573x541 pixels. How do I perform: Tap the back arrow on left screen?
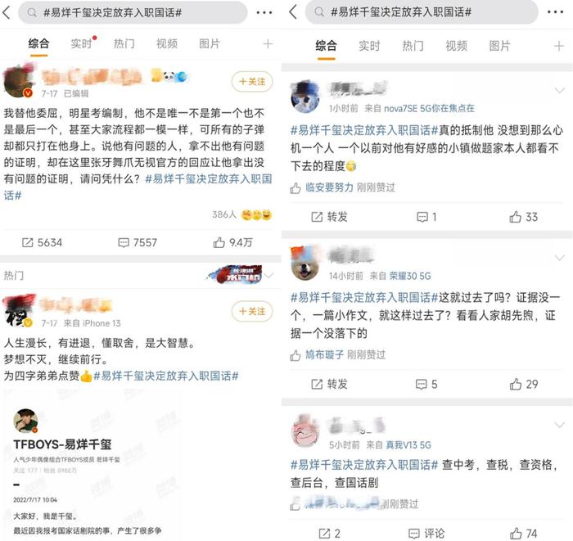[x=7, y=13]
